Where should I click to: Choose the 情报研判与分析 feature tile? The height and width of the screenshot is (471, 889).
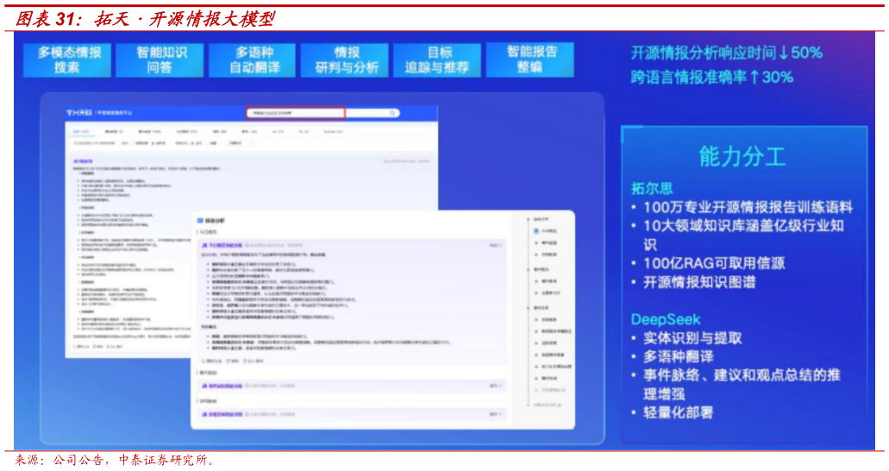pos(345,60)
